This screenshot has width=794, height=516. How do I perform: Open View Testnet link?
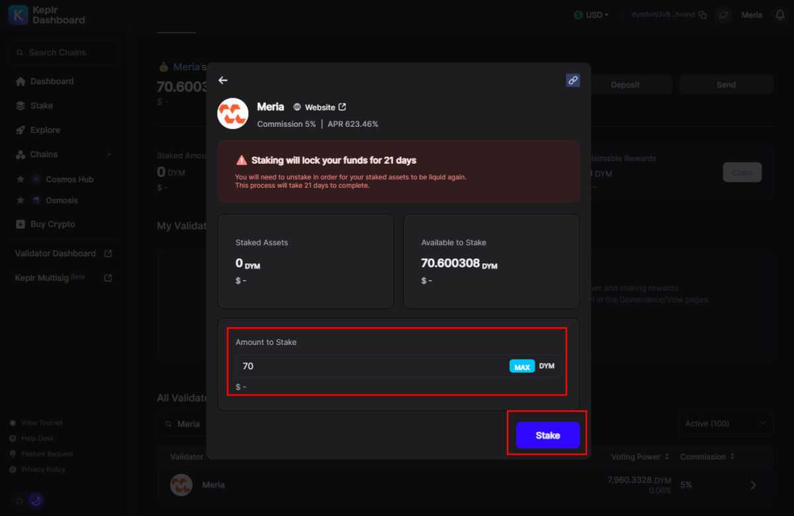[x=42, y=423]
